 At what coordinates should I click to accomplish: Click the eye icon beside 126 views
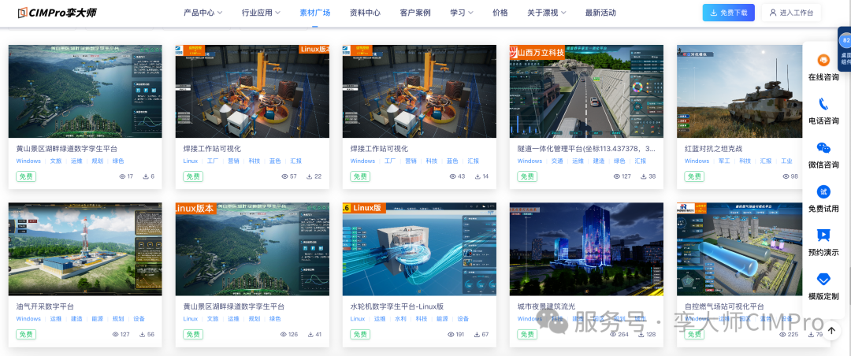point(284,334)
